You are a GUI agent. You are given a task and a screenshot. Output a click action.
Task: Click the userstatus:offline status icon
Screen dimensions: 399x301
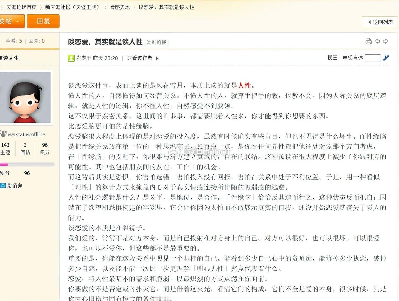pos(3,134)
